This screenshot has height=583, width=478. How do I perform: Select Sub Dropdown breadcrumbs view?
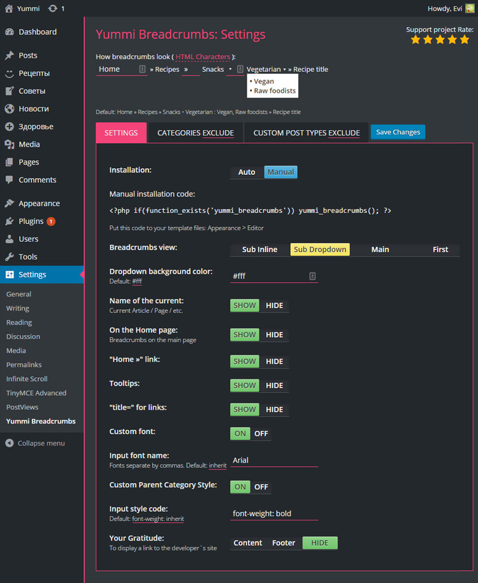pos(320,250)
